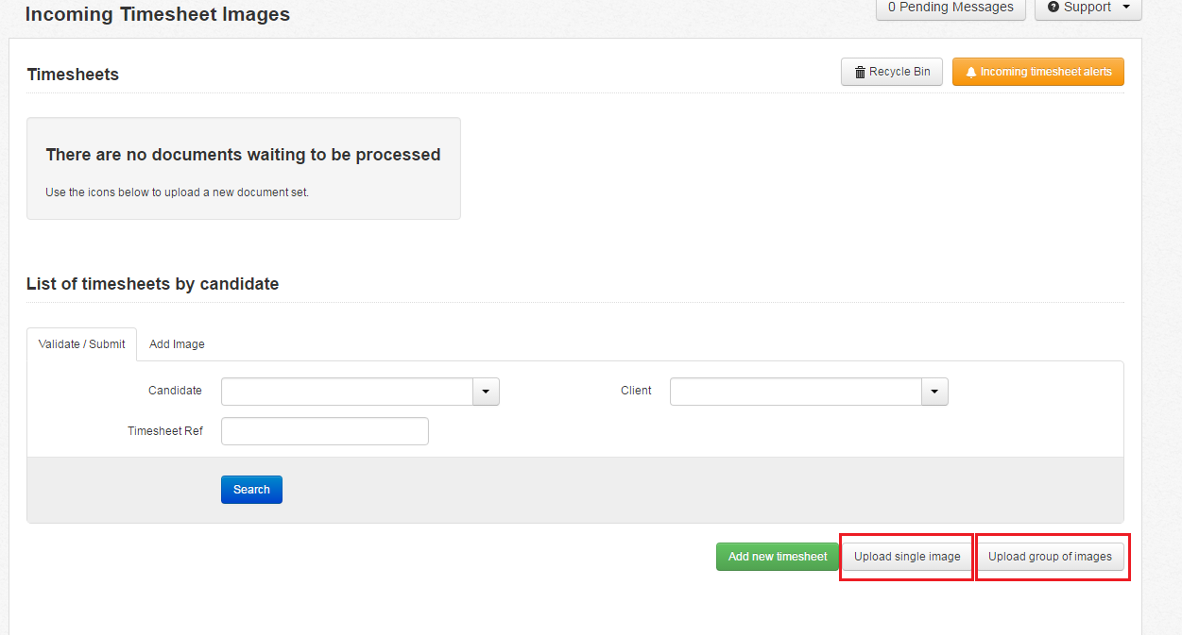The width and height of the screenshot is (1182, 635).
Task: Click the 'Candidate' field label
Action: pos(175,391)
